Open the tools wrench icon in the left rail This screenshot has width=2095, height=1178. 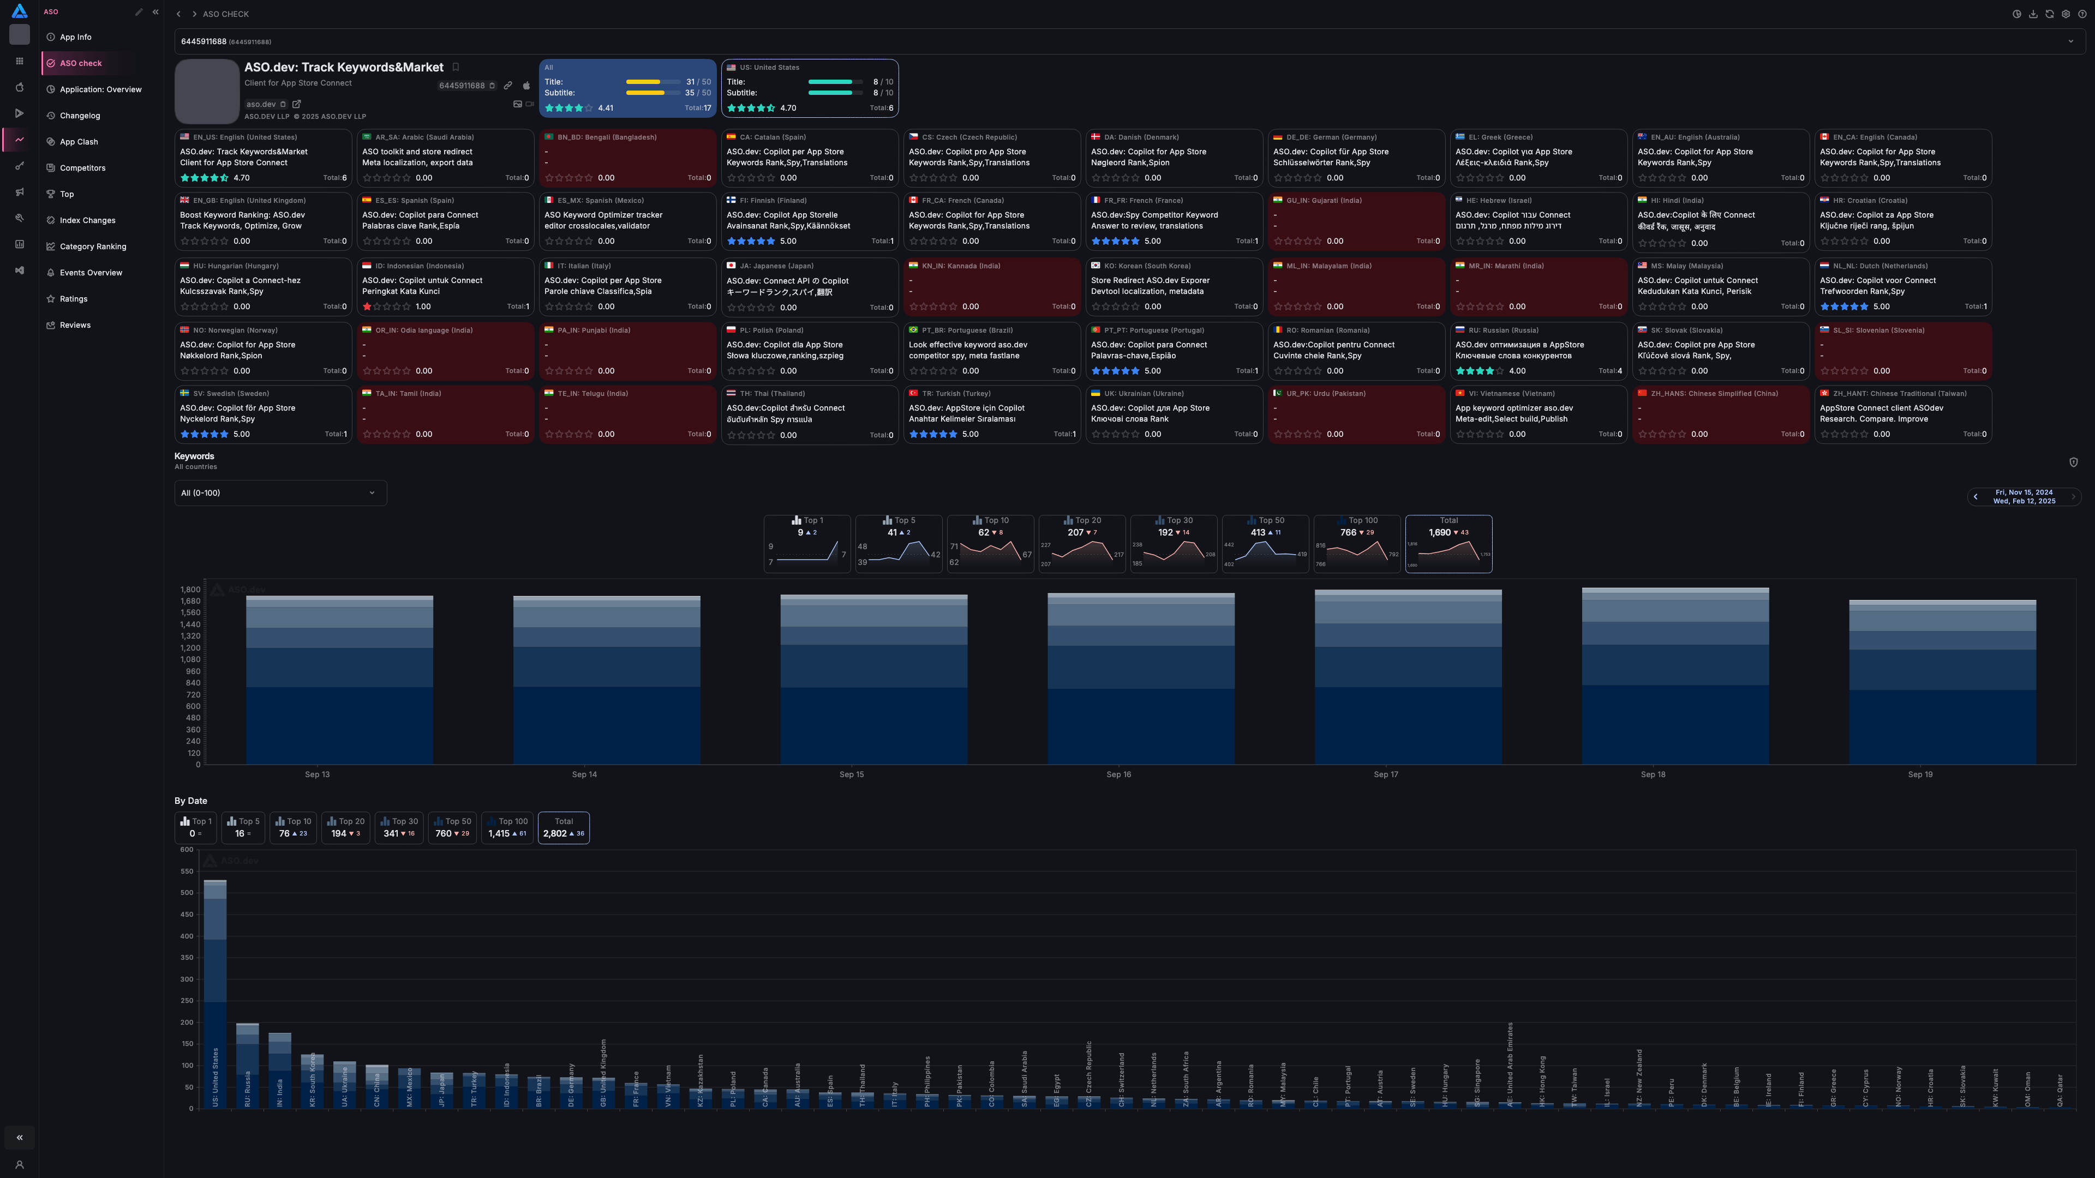pyautogui.click(x=20, y=218)
